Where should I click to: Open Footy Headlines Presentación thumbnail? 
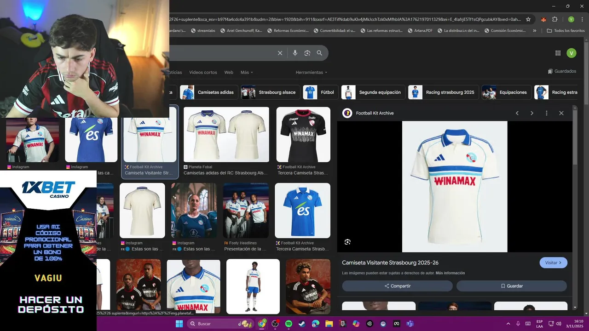click(x=246, y=210)
